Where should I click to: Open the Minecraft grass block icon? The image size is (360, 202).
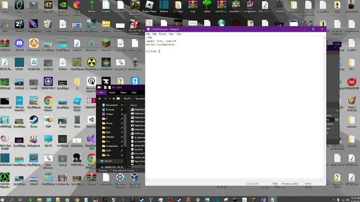click(x=106, y=44)
